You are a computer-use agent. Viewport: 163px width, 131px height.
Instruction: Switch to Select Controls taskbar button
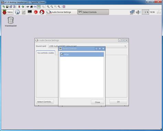tap(93, 12)
